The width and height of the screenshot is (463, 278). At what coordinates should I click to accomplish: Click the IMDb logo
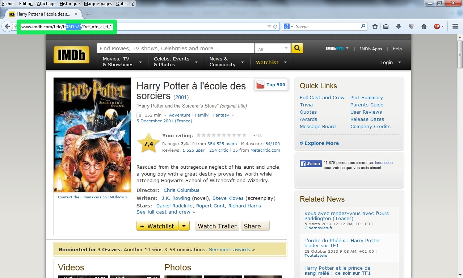click(71, 55)
